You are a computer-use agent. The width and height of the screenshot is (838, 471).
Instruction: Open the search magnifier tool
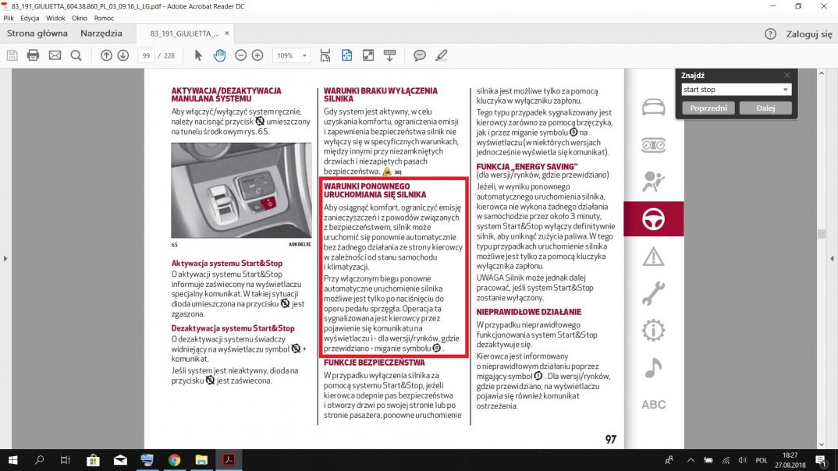pos(76,55)
